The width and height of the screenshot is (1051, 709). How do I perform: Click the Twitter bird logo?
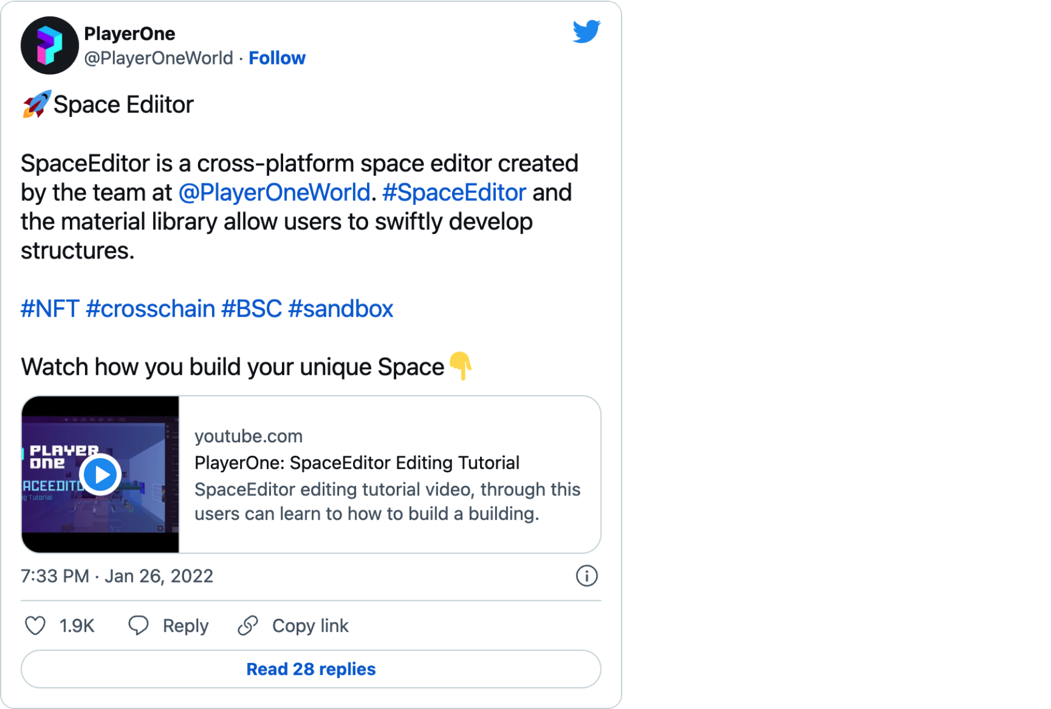[x=586, y=31]
